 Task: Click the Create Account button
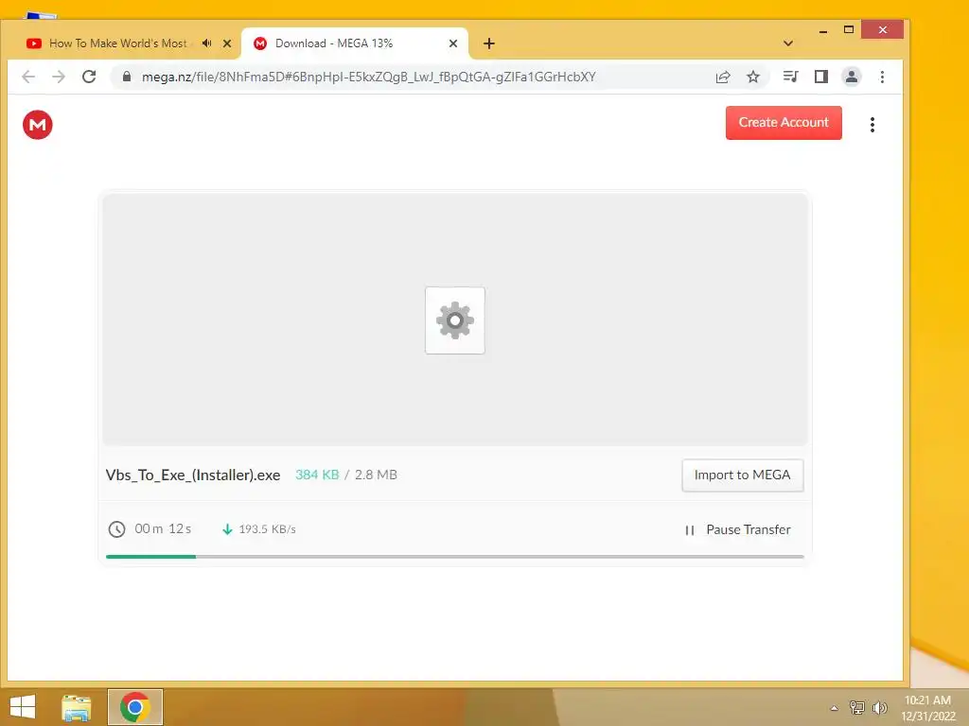(784, 122)
